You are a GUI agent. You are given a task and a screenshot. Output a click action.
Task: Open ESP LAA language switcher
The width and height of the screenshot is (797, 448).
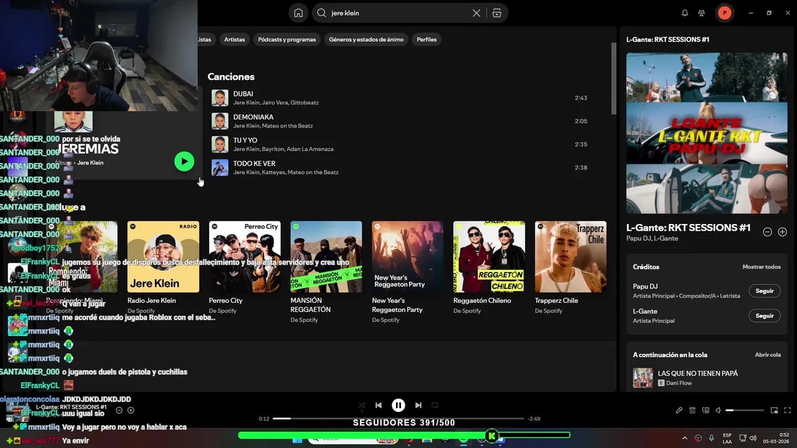click(727, 438)
